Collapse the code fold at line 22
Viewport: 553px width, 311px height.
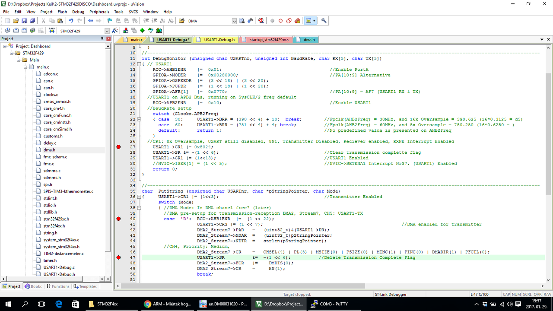(x=139, y=119)
